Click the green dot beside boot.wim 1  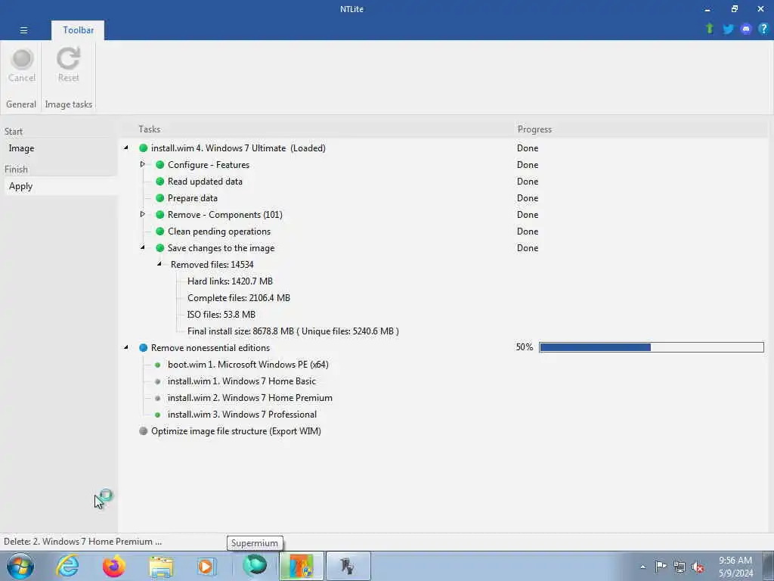(x=157, y=365)
